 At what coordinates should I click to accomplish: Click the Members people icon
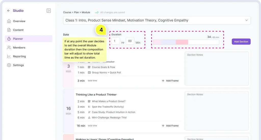pos(9,48)
